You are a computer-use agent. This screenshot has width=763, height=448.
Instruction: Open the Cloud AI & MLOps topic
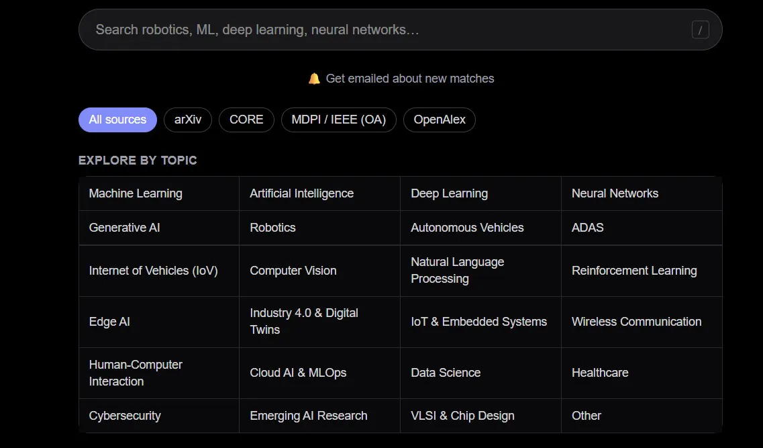319,373
